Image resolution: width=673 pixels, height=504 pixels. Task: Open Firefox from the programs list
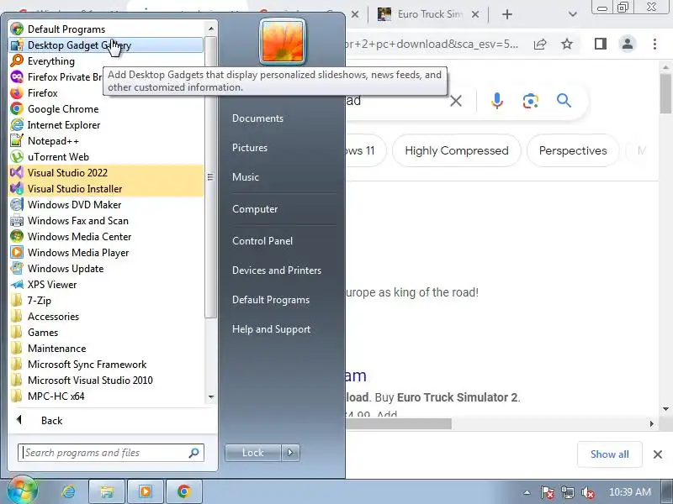pyautogui.click(x=106, y=93)
